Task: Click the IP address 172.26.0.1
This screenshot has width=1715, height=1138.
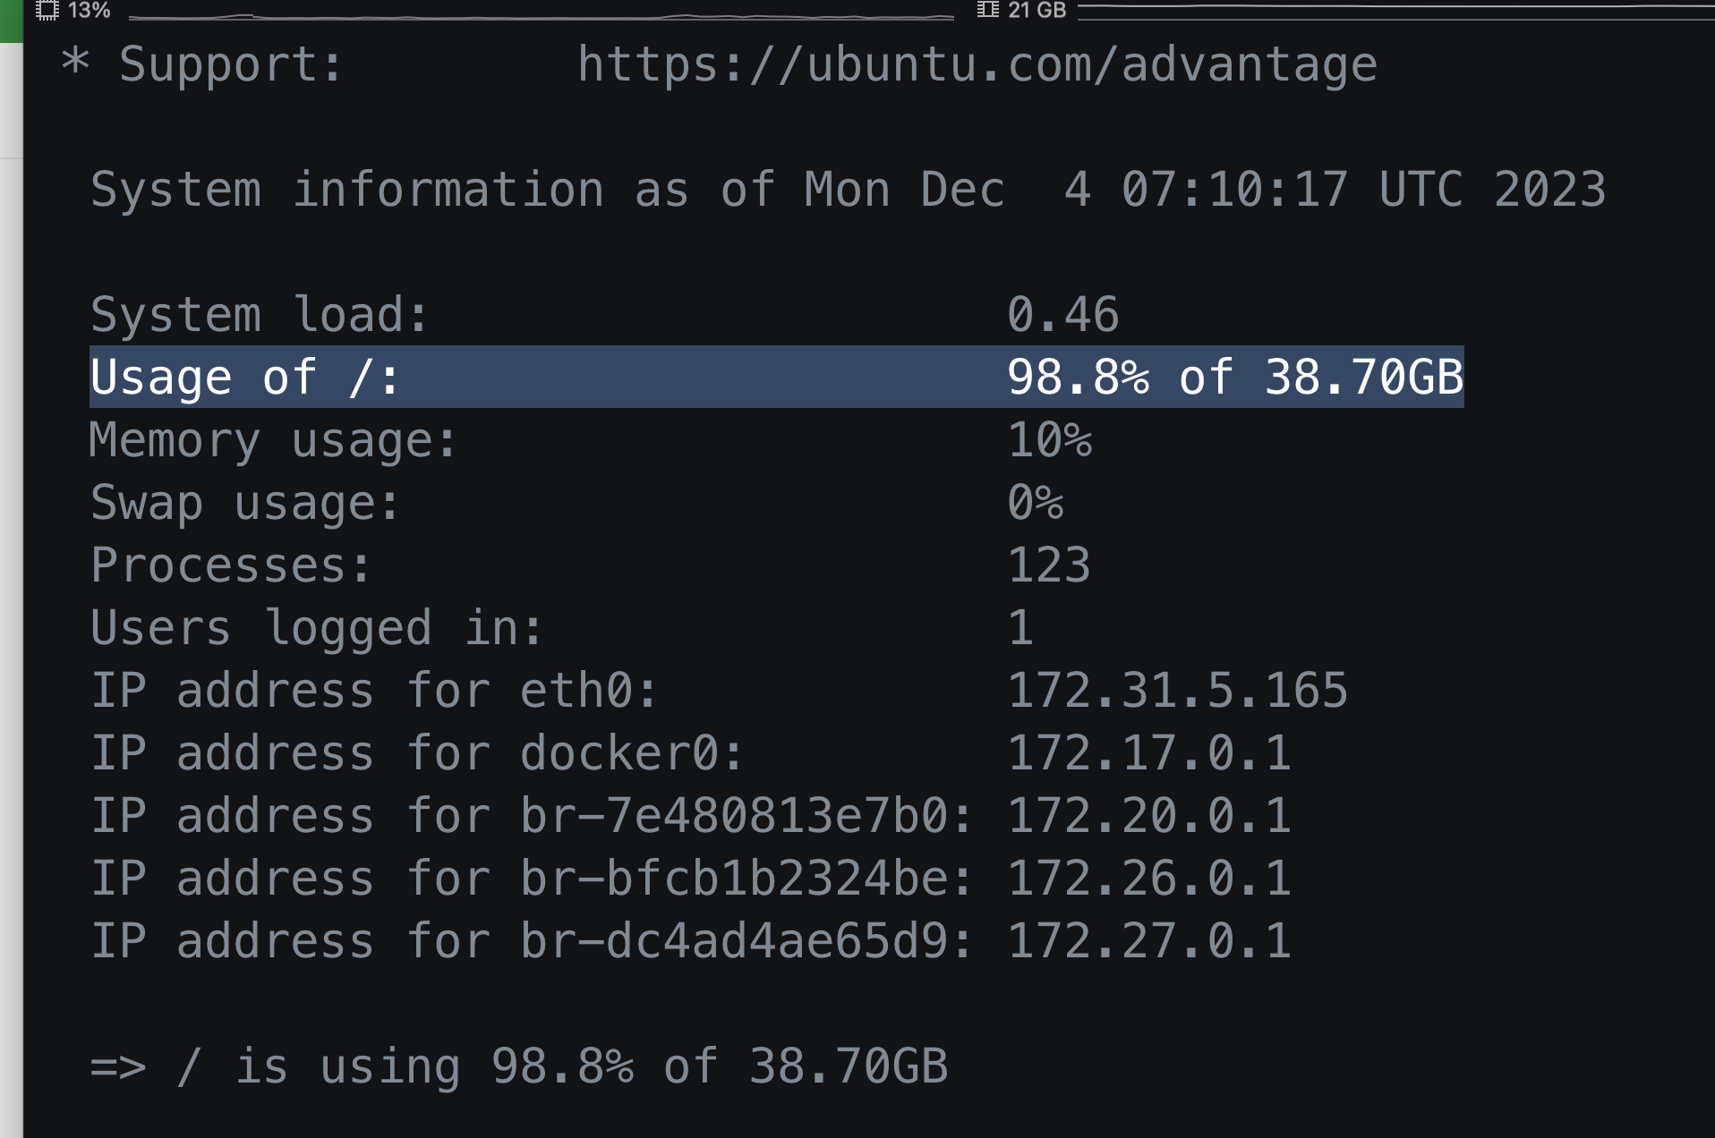Action: coord(1148,878)
